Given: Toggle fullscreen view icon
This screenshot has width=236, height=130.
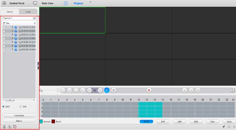Looking at the screenshot, I should click(233, 90).
